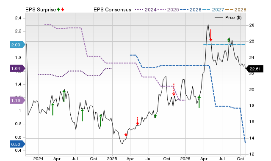Select the EPS Surprise legend label
The height and width of the screenshot is (161, 271).
(x=41, y=10)
